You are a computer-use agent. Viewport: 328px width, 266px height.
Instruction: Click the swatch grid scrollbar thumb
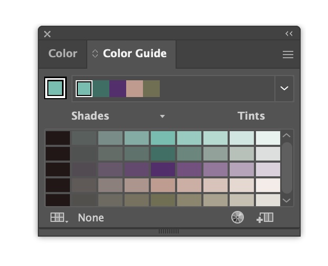[287, 168]
